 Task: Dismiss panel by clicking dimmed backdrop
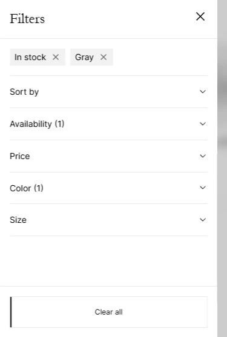[222, 169]
